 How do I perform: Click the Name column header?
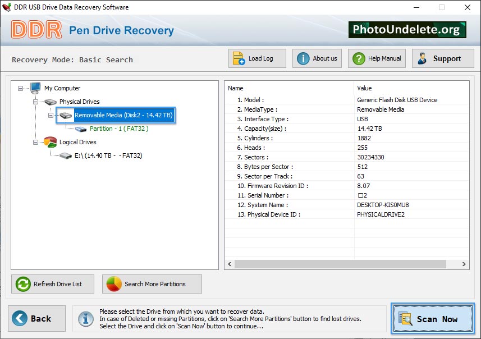point(289,88)
